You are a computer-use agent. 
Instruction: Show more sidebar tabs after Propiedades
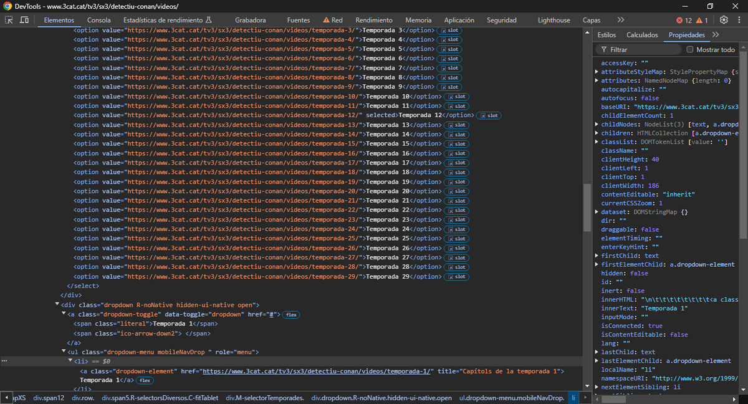pyautogui.click(x=715, y=35)
